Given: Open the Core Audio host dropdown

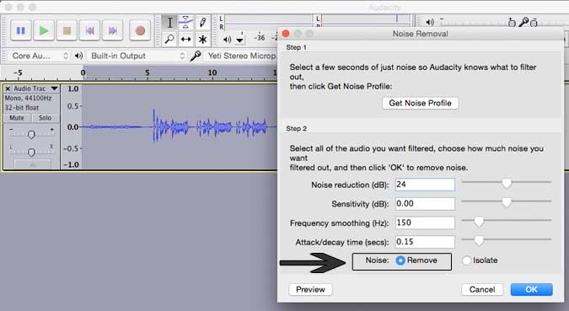Looking at the screenshot, I should (x=38, y=56).
